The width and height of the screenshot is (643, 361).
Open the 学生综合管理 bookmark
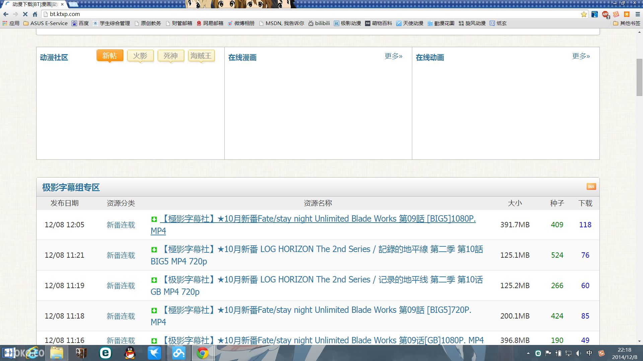pos(111,23)
